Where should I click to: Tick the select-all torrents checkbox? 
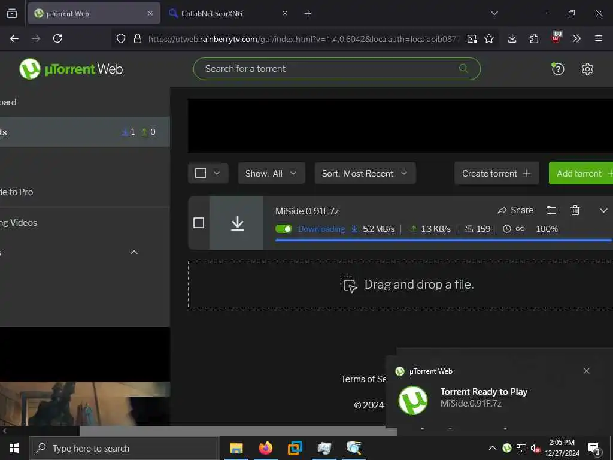point(200,173)
